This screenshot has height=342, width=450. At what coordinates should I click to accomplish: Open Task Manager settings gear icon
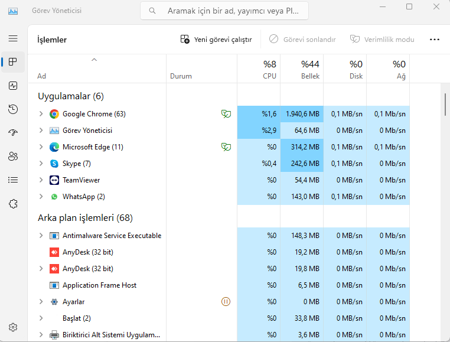coord(13,327)
